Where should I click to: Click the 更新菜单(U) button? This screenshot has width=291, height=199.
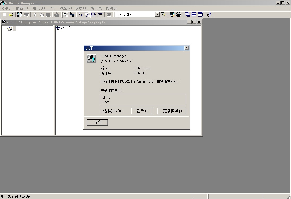[x=172, y=111]
